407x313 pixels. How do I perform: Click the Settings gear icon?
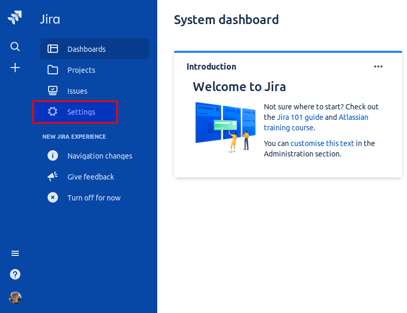pos(53,111)
